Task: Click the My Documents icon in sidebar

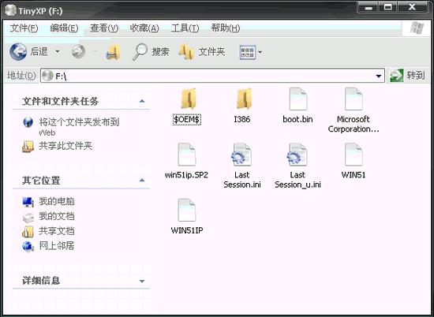Action: coord(28,218)
